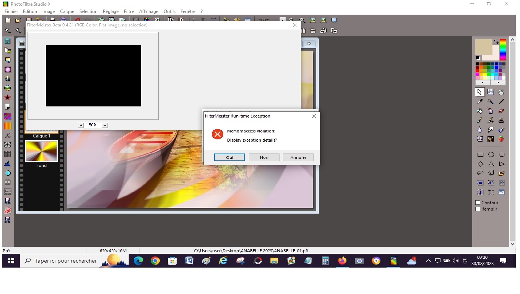
Task: Click the Open file folder icon in toolbar
Action: [x=18, y=20]
